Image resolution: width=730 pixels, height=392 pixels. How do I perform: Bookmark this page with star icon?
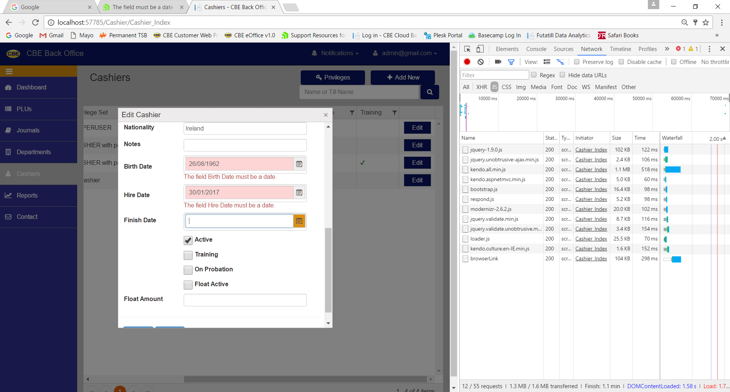706,22
